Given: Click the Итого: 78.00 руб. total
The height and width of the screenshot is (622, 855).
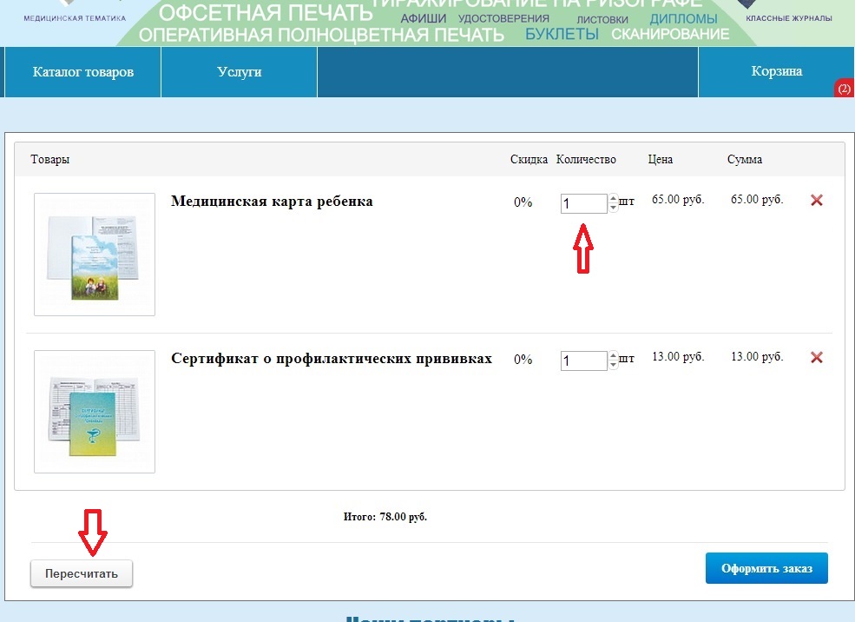Looking at the screenshot, I should pos(385,517).
